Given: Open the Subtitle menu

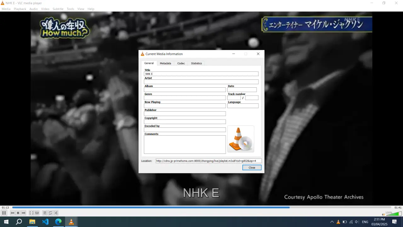Looking at the screenshot, I should click(x=58, y=9).
